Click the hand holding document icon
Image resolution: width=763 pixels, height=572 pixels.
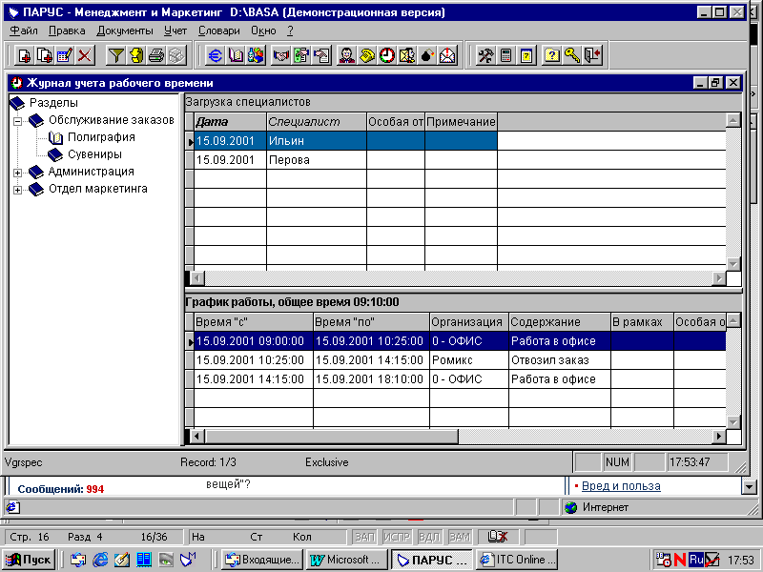[321, 55]
